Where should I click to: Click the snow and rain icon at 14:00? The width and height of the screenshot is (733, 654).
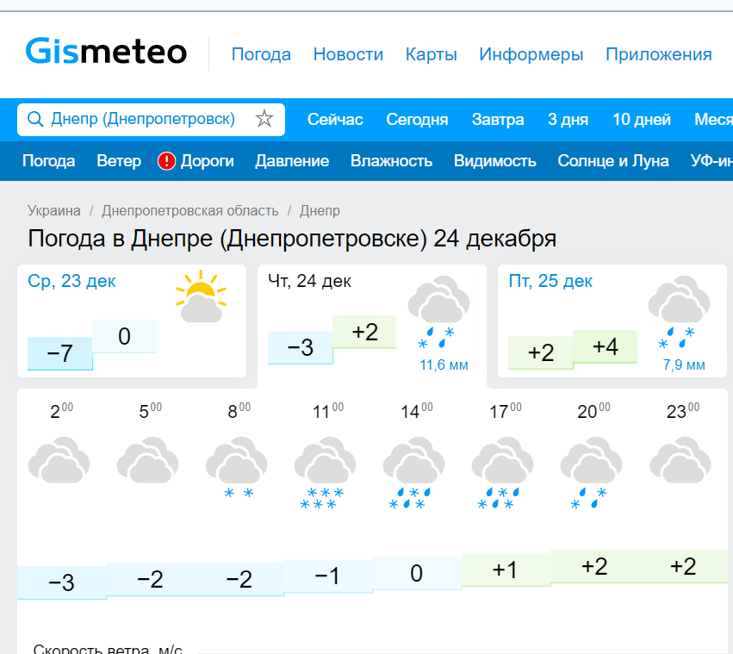click(x=413, y=473)
